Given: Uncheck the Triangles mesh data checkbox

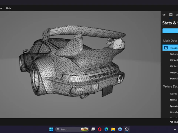Looking at the screenshot, I should tap(166, 48).
